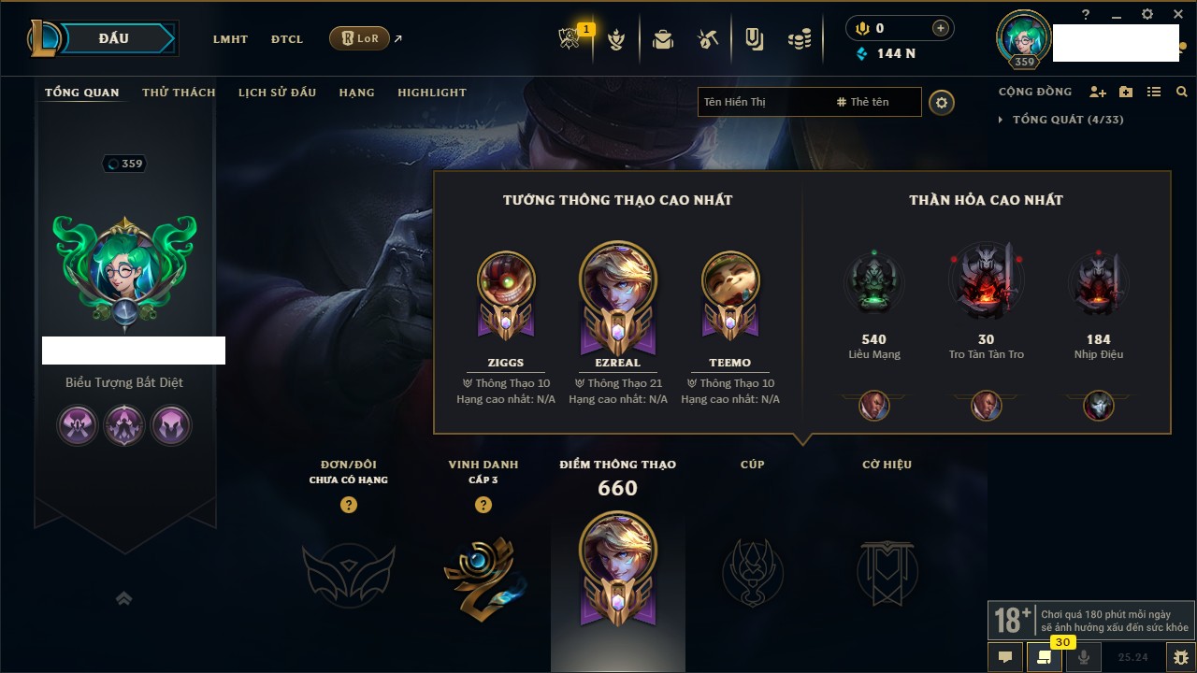Open the friends search magnifier icon
The width and height of the screenshot is (1197, 673).
(x=1182, y=93)
